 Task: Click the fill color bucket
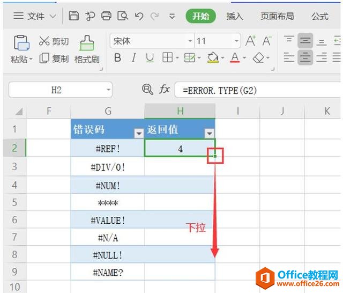213,58
